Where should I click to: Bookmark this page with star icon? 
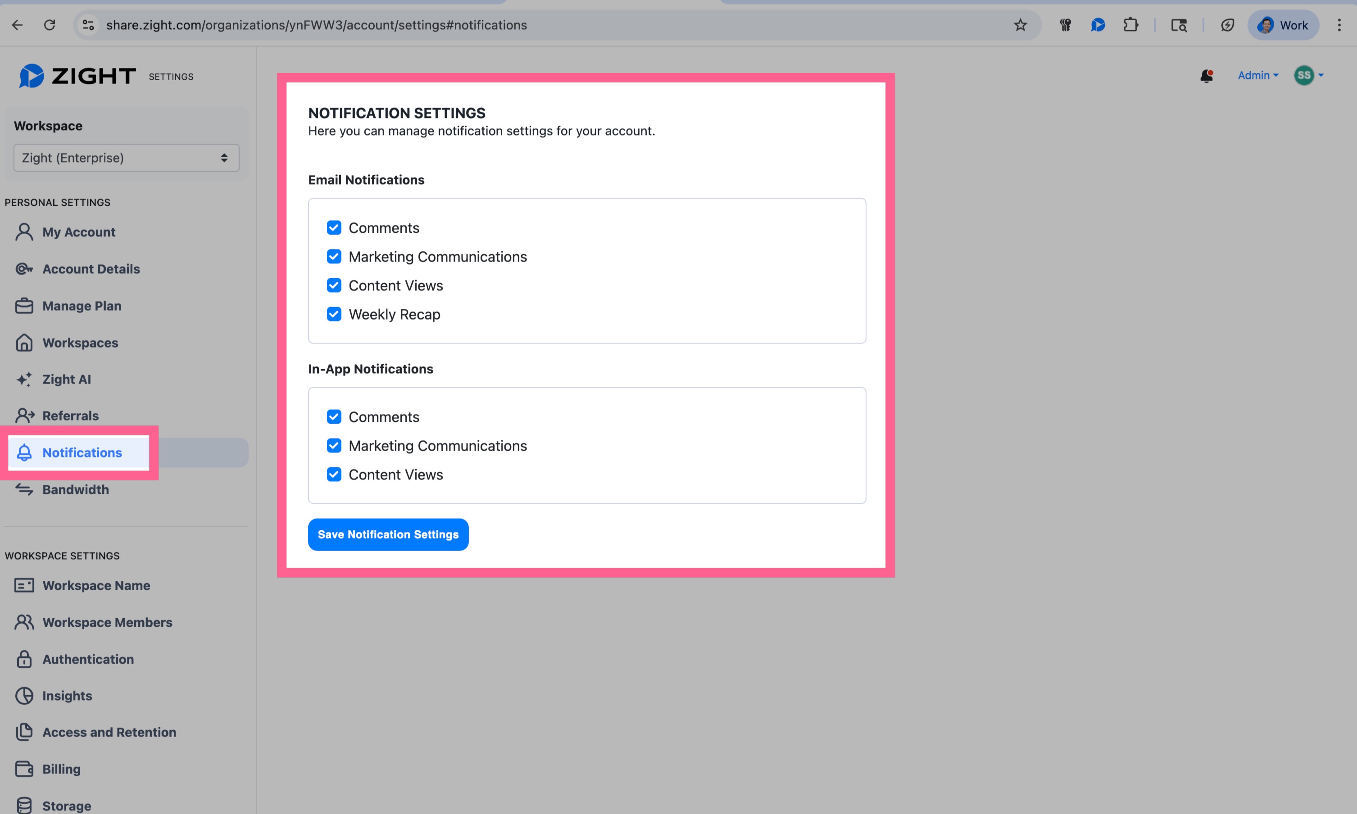click(x=1020, y=25)
